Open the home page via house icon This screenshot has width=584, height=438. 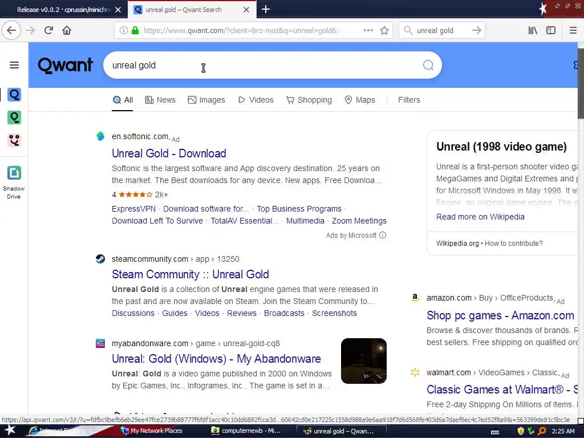67,30
